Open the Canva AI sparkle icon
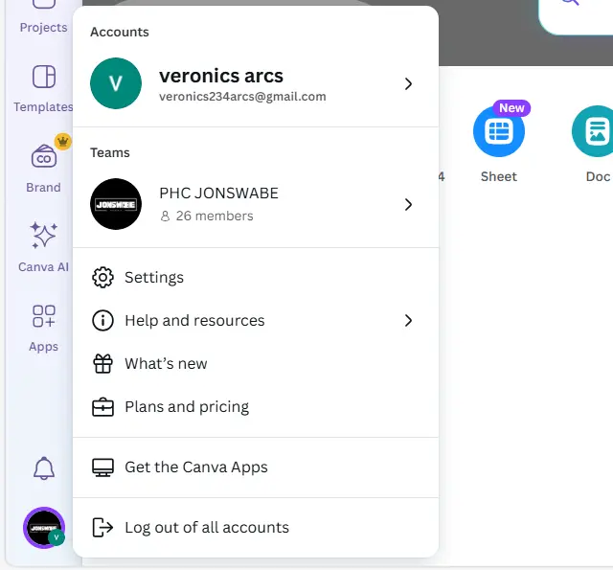This screenshot has width=613, height=570. click(44, 235)
